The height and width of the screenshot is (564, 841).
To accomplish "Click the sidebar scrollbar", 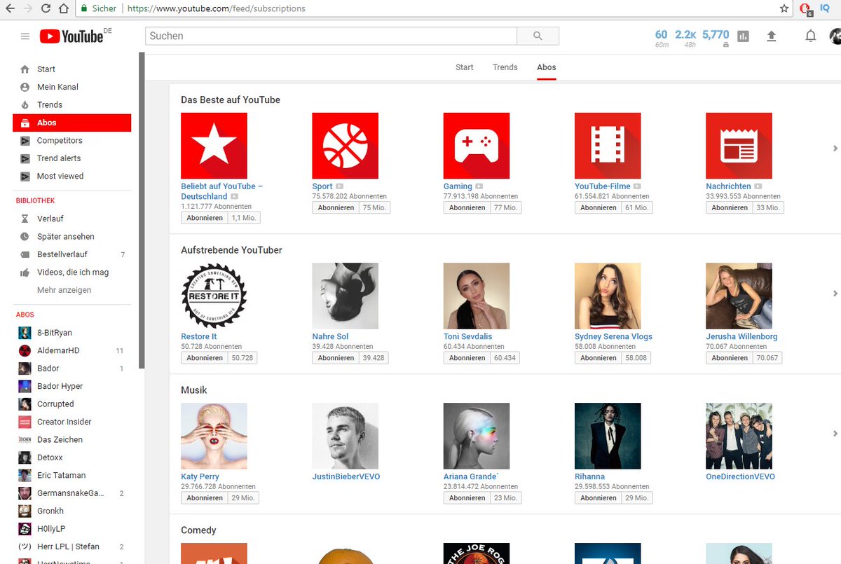I will pyautogui.click(x=142, y=210).
